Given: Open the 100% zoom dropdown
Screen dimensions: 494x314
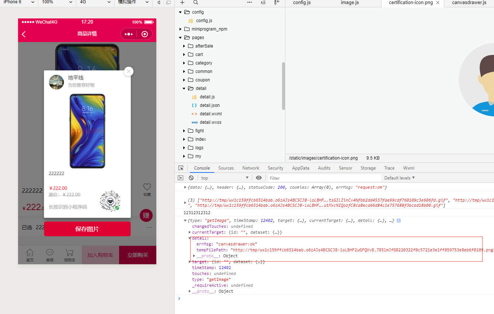Looking at the screenshot, I should coord(56,2).
